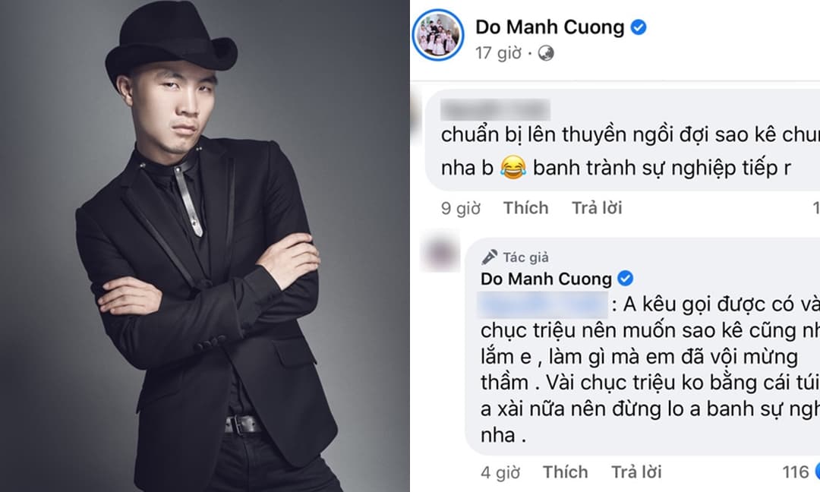The height and width of the screenshot is (492, 820).
Task: Open the blurred avatar beside author's reply
Action: (x=440, y=254)
